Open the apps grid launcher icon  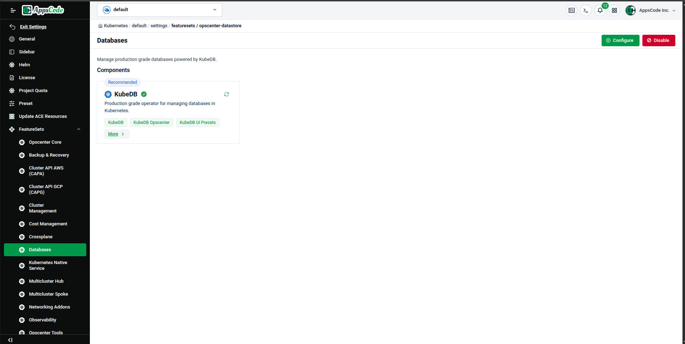(614, 10)
